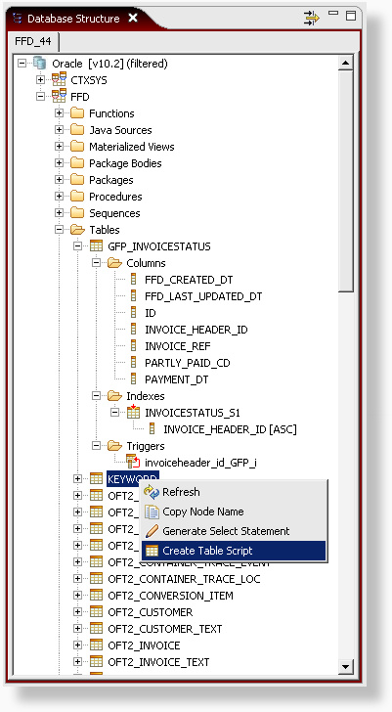Click the GFP_INVOICESTATUS table icon
Image resolution: width=392 pixels, height=712 pixels.
[96, 246]
